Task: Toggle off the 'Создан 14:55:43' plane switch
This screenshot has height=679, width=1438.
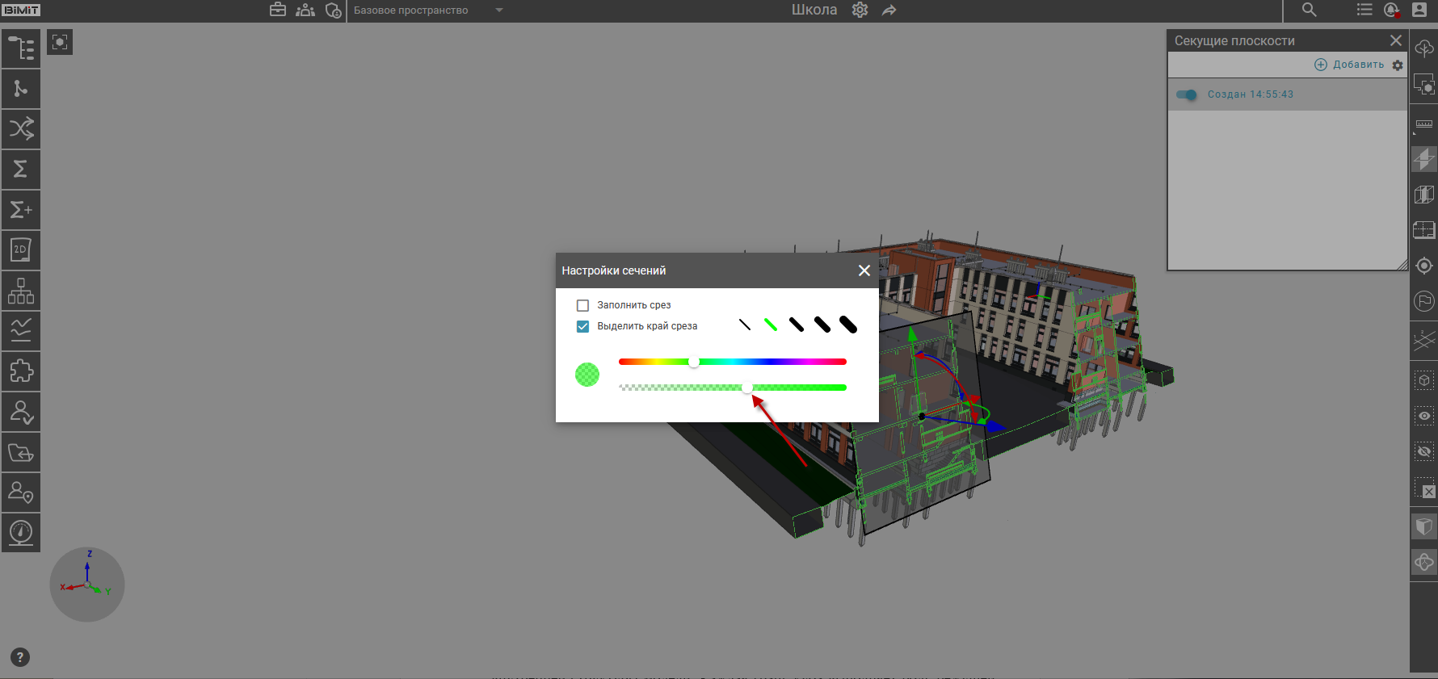Action: 1187,94
